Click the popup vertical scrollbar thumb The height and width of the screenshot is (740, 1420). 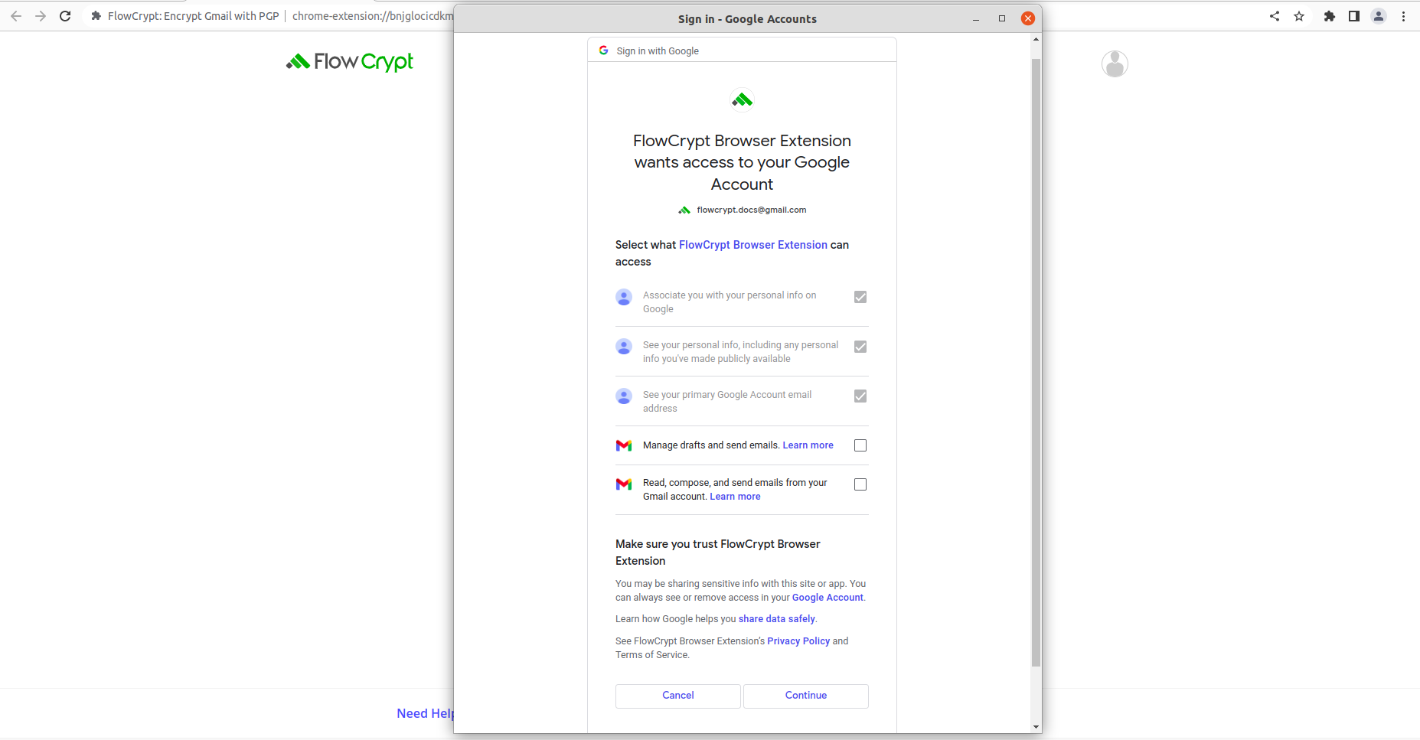pyautogui.click(x=1036, y=362)
